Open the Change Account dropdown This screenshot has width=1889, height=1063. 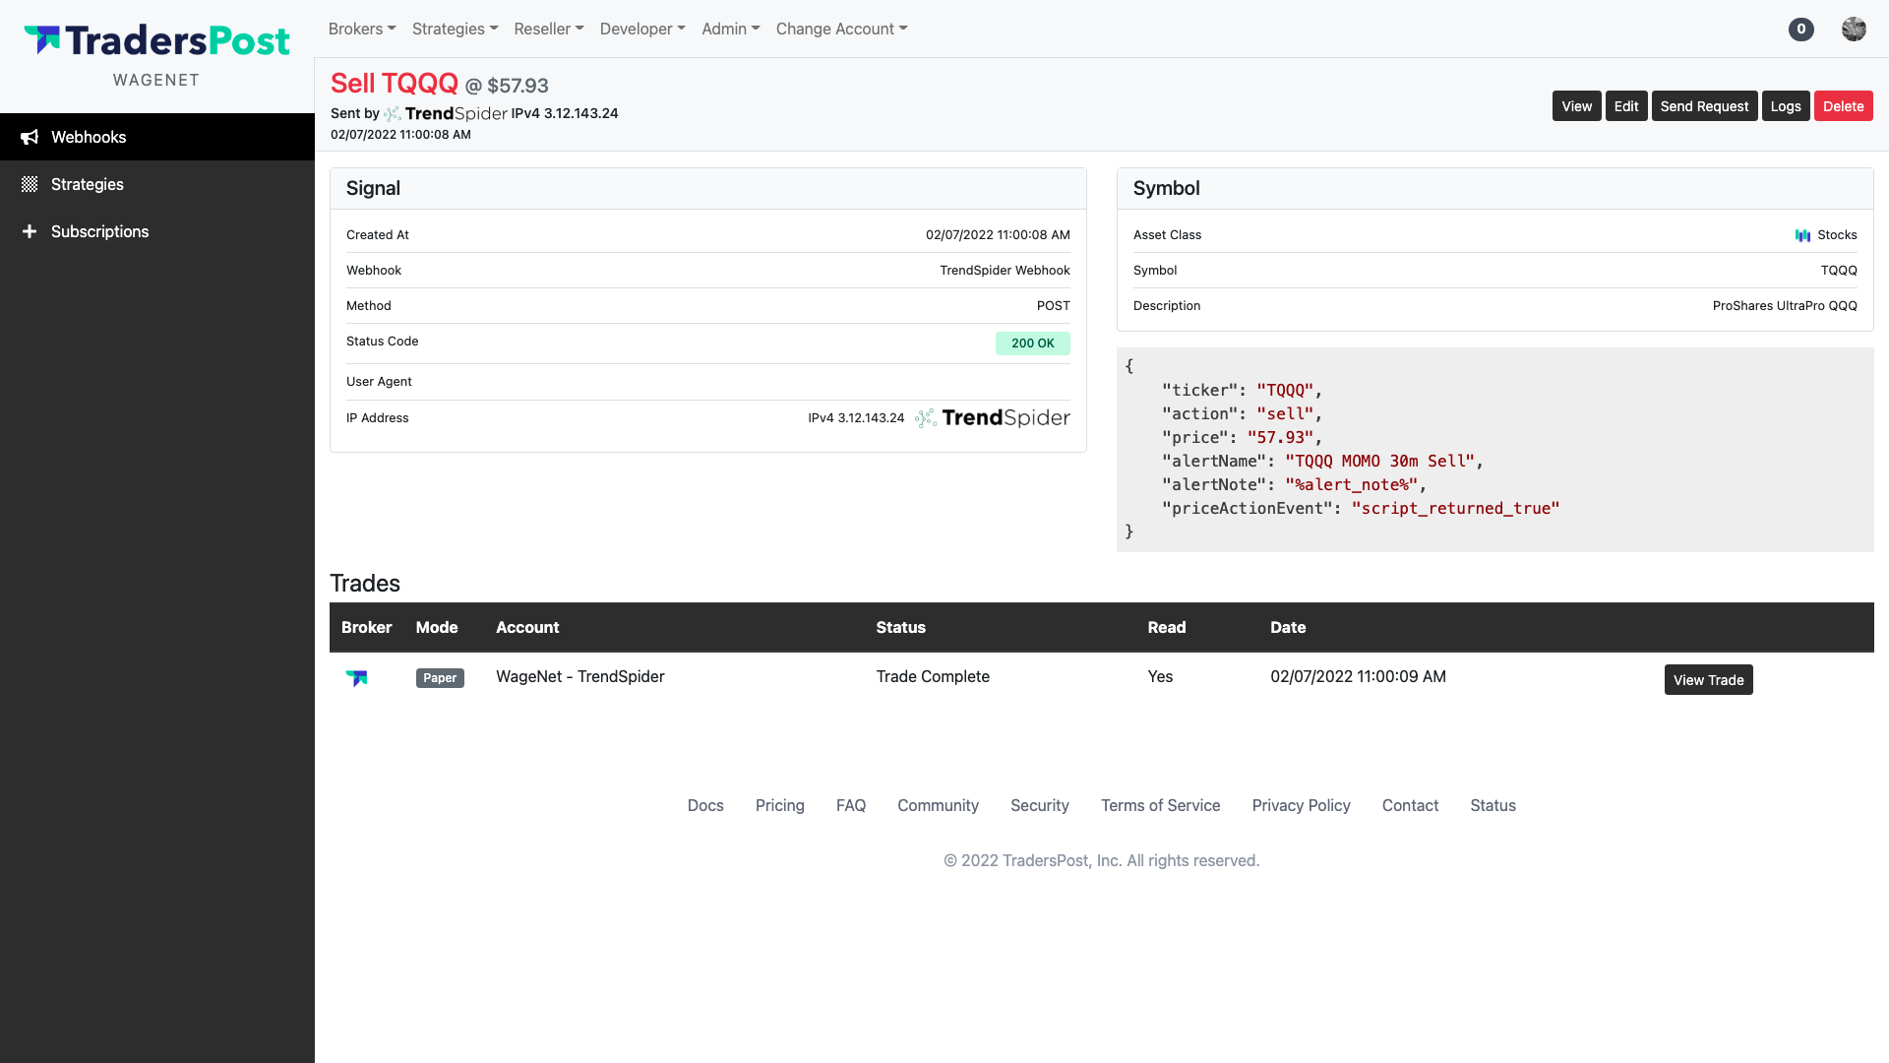coord(841,29)
